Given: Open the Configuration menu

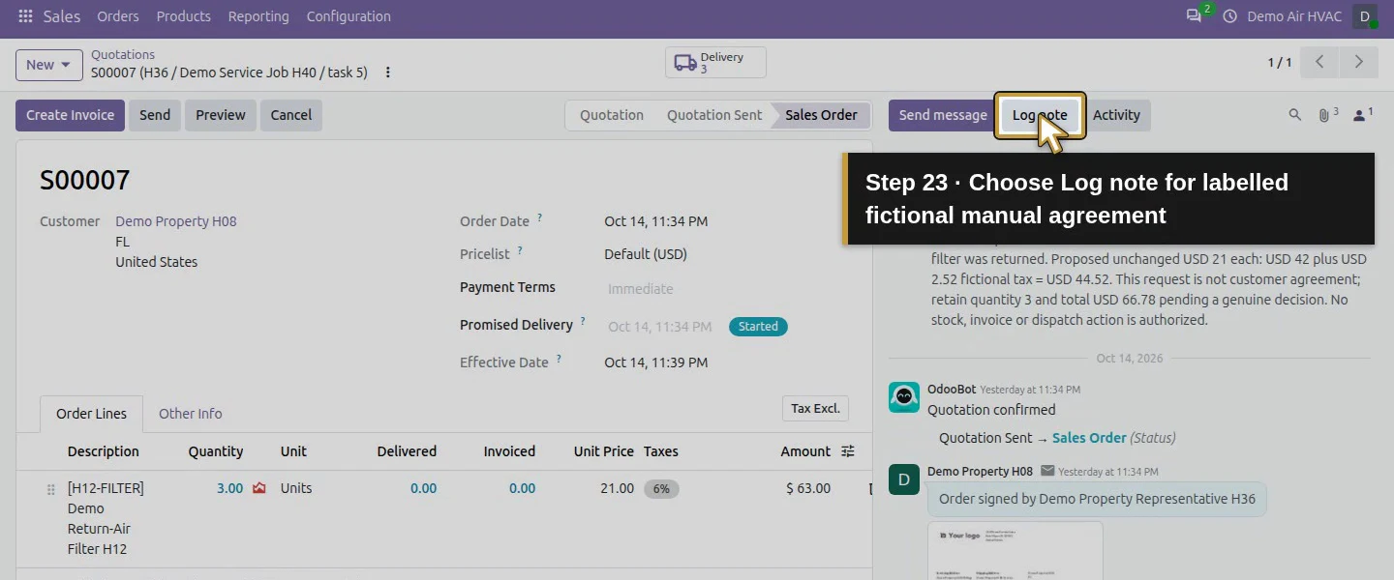Looking at the screenshot, I should pyautogui.click(x=348, y=16).
